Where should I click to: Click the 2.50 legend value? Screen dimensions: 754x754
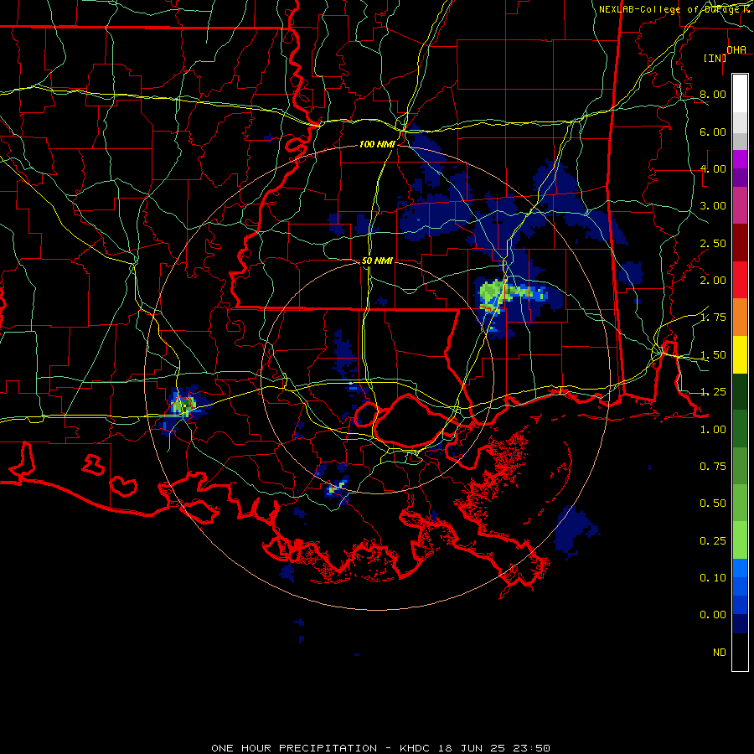[x=713, y=243]
